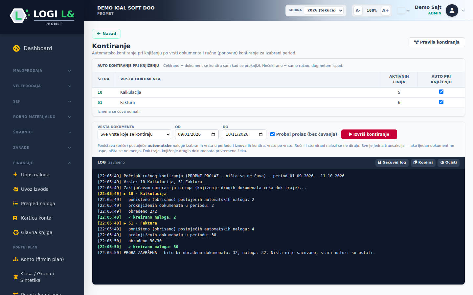Expand the SEF sidebar section
Viewport: 473px width, 295px height.
pyautogui.click(x=42, y=101)
